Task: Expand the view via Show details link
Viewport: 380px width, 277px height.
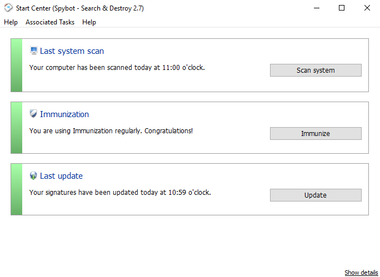Action: coord(361,273)
